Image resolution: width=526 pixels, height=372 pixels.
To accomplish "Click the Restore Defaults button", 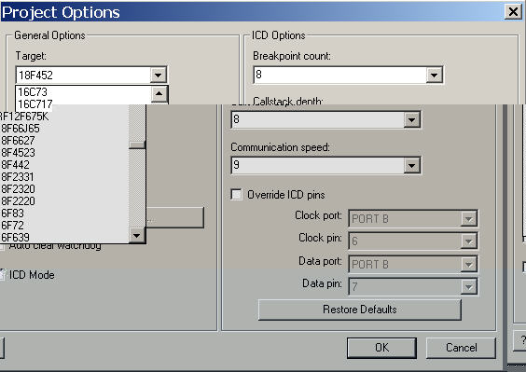I will click(x=360, y=310).
